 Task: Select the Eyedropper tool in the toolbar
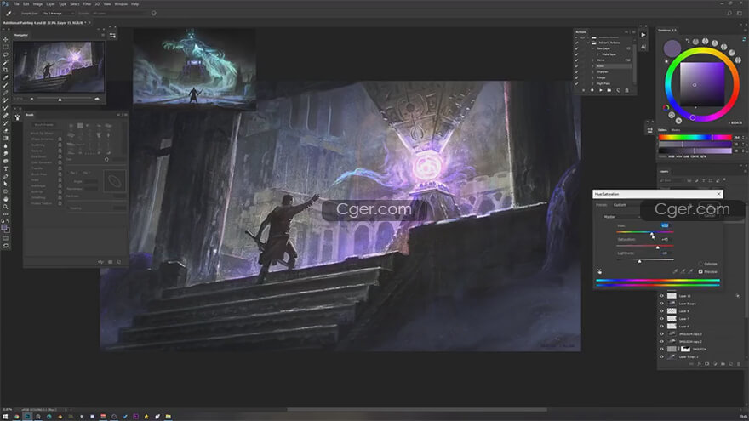point(5,77)
